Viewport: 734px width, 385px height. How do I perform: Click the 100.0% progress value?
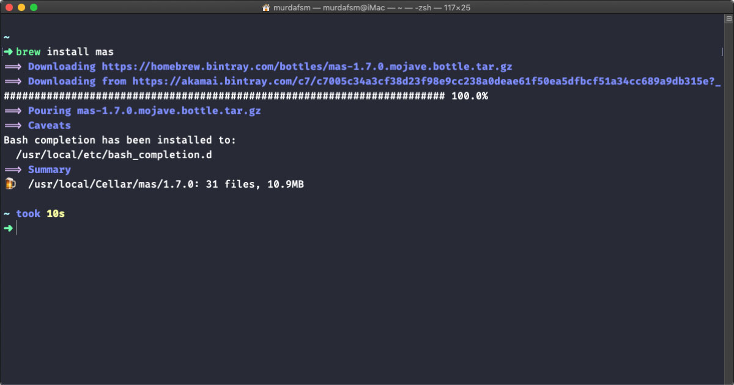coord(469,96)
